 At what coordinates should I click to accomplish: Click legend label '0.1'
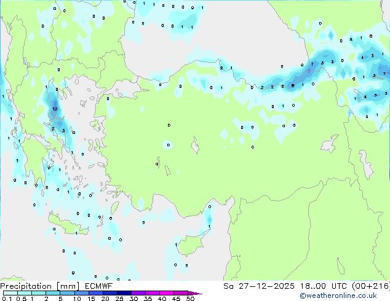pyautogui.click(x=7, y=299)
